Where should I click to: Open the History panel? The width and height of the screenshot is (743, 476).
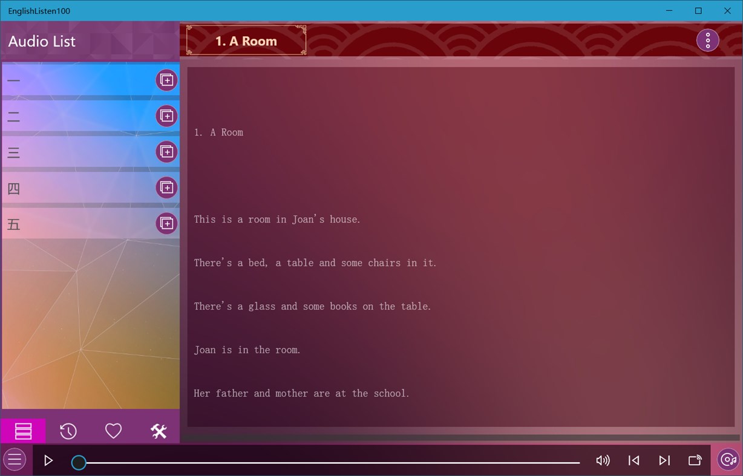68,431
